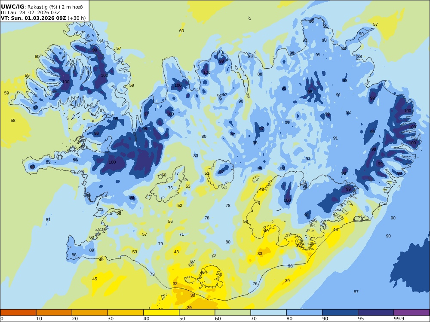This screenshot has width=430, height=322.
Task: Select the 80–90 medium blue legend swatch
Action: (x=304, y=313)
